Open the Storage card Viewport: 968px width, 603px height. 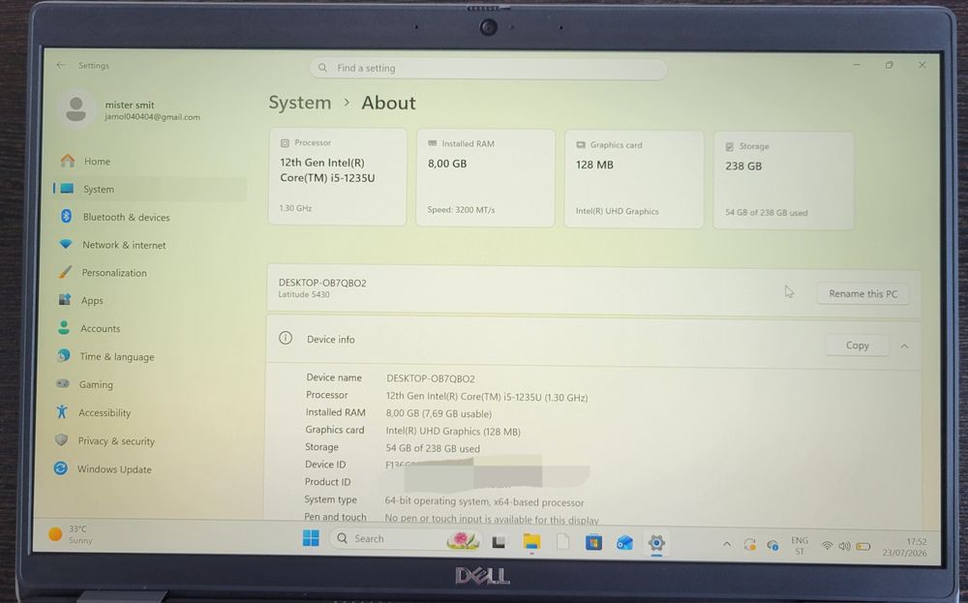783,180
